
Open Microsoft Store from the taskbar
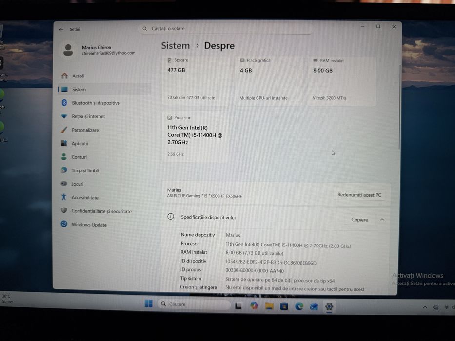(284, 306)
